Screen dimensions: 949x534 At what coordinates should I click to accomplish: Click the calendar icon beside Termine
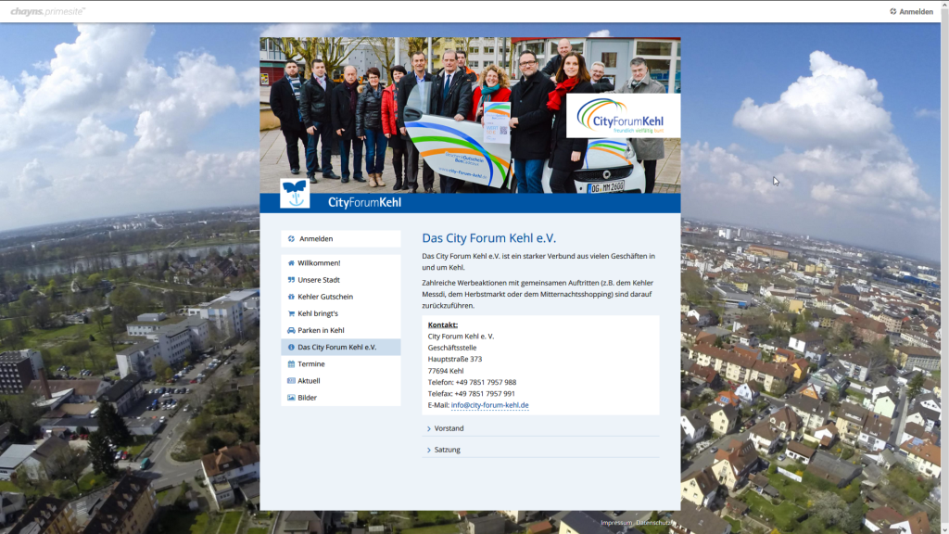291,364
